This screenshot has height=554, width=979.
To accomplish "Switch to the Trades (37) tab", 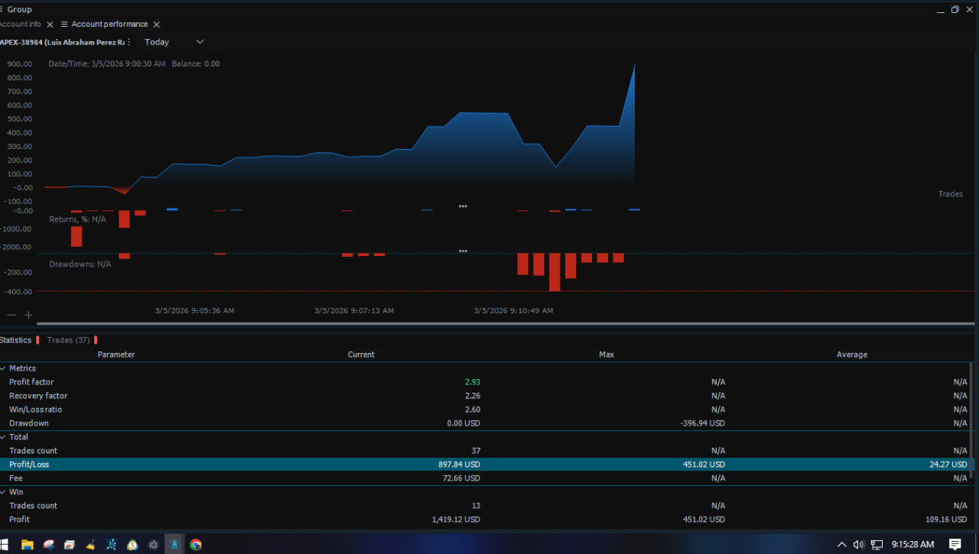I will click(x=68, y=340).
